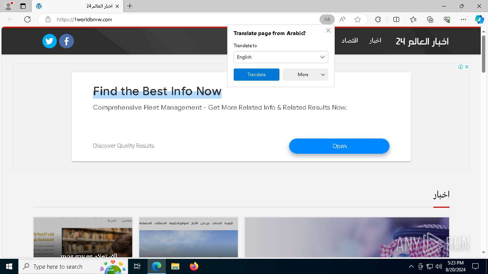Open the site's Facebook icon
Screen dimensions: 488x274
tap(66, 41)
